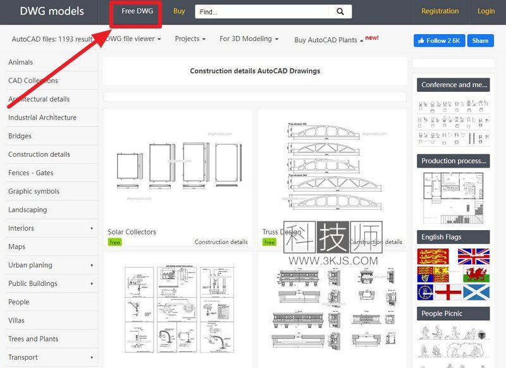Click the free badge under Truss Design

coord(269,242)
